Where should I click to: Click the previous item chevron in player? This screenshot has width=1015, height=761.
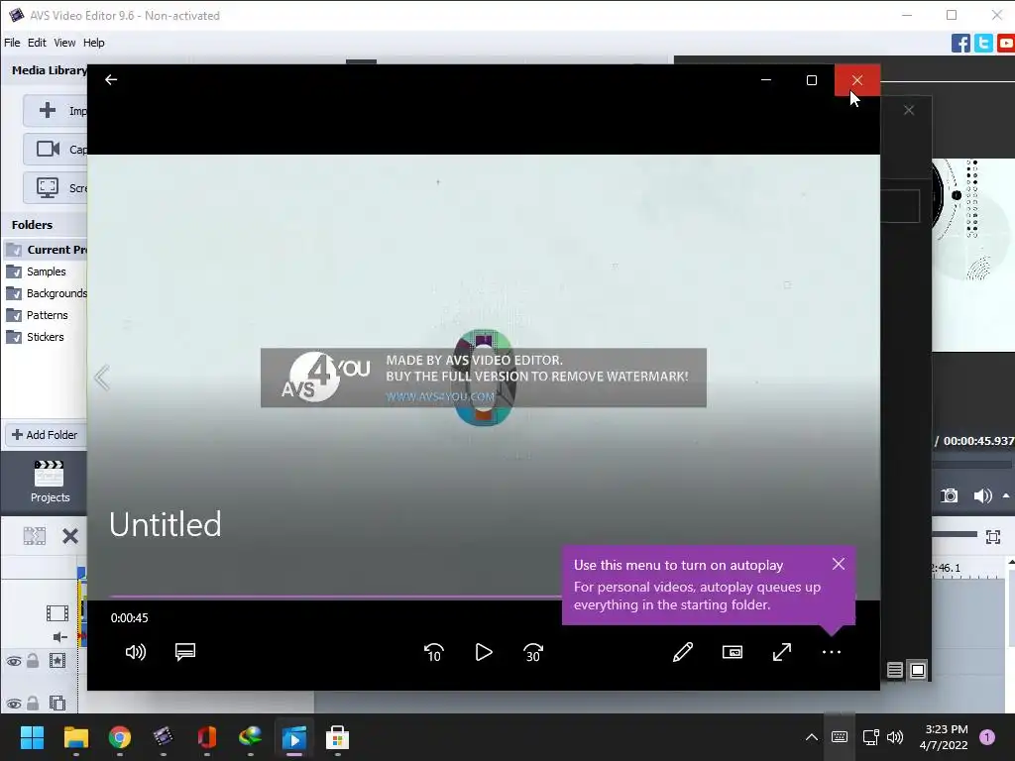click(x=102, y=378)
